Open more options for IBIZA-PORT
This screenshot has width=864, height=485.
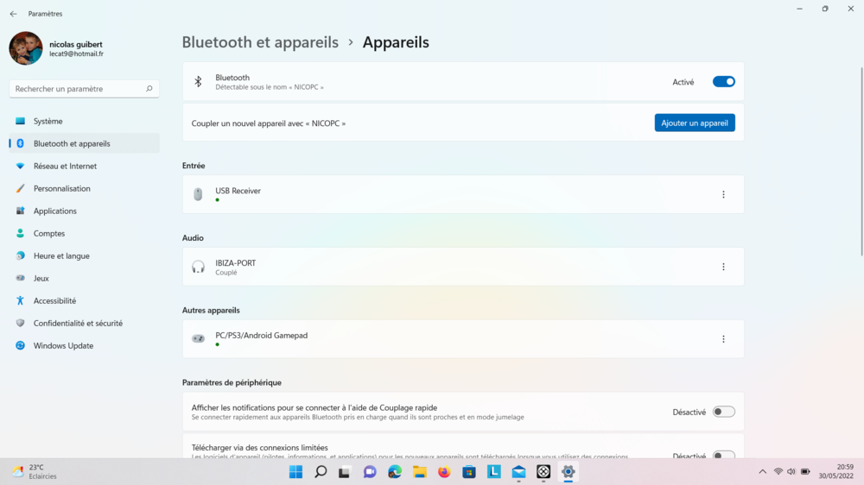tap(723, 268)
